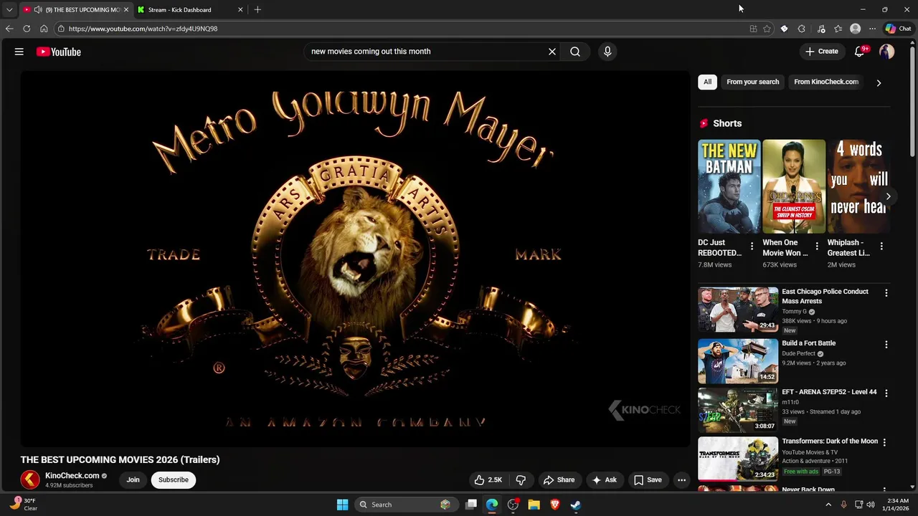Screen dimensions: 918x516
Task: Open options for When One Movie Won short
Action: click(x=816, y=247)
